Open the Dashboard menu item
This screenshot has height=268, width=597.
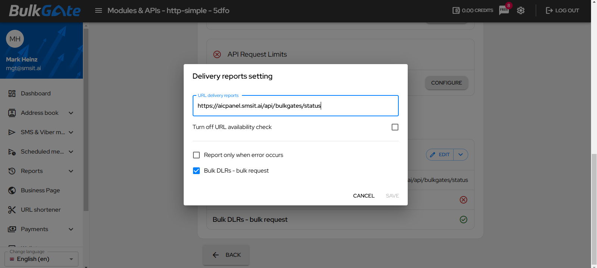(x=41, y=94)
